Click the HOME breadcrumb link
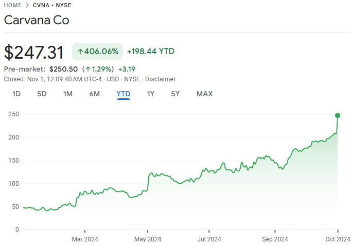The width and height of the screenshot is (351, 246). click(12, 5)
